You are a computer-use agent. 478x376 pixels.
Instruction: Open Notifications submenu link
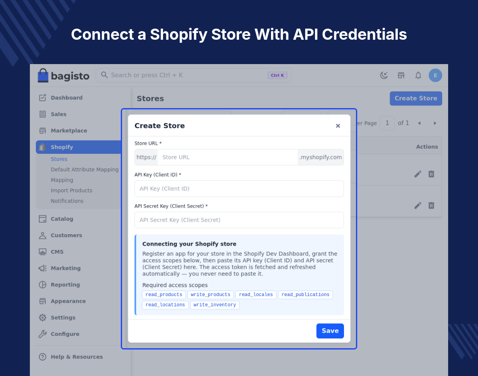67,201
